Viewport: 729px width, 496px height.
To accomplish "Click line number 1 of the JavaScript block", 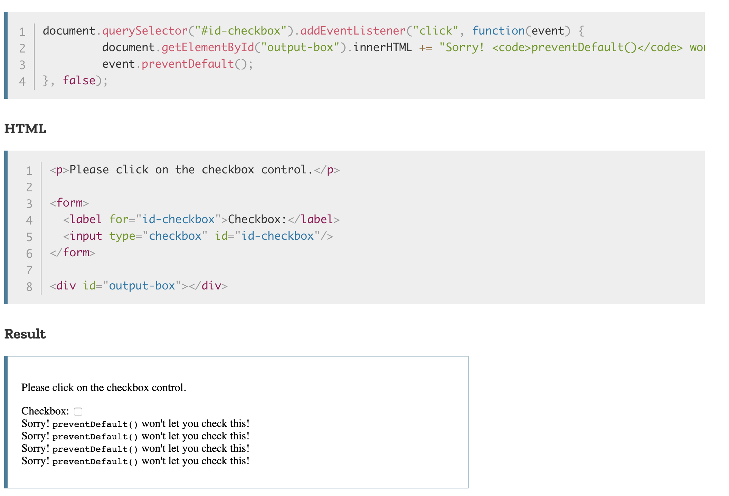I will [x=22, y=32].
